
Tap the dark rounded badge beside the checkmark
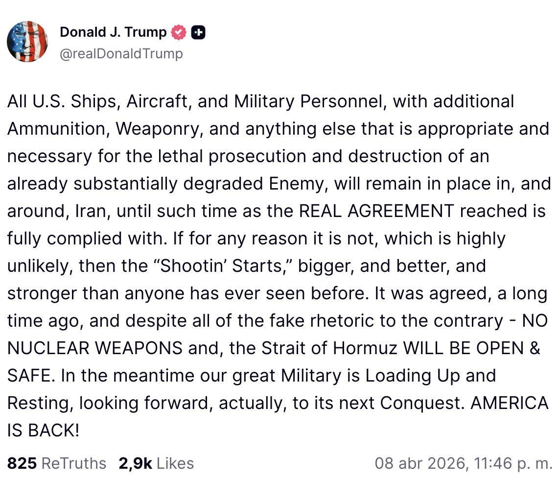[x=197, y=32]
